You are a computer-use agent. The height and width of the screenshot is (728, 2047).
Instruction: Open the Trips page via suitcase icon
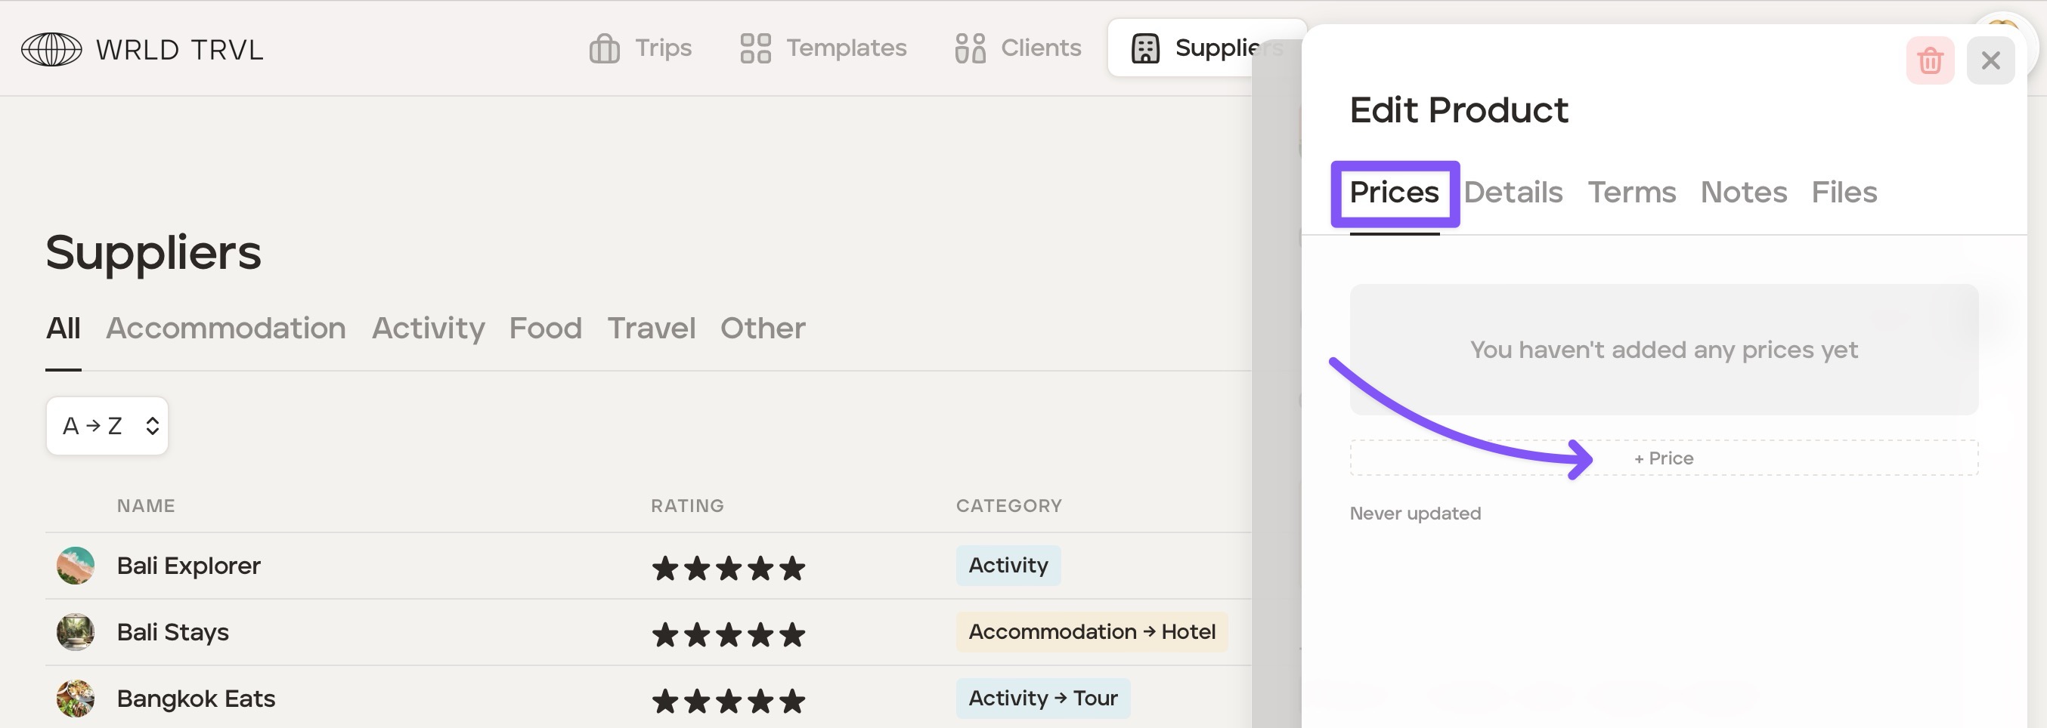coord(604,48)
